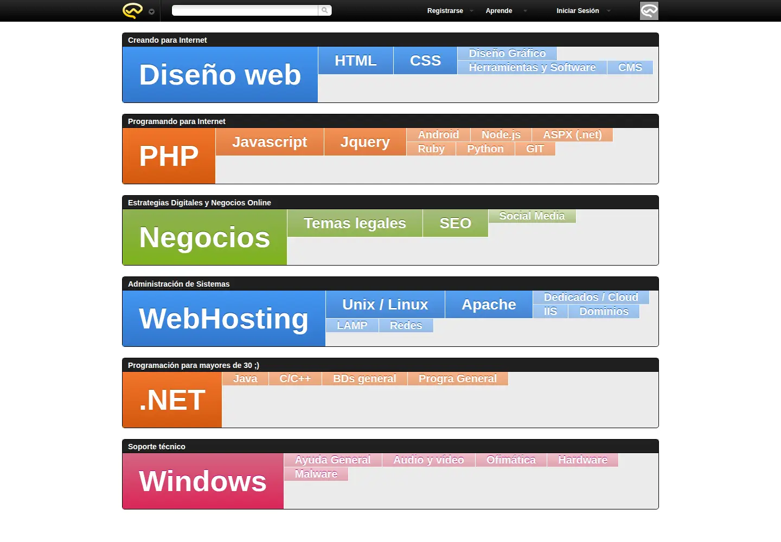Select the Apache forum tile
The image size is (781, 542).
(x=489, y=305)
